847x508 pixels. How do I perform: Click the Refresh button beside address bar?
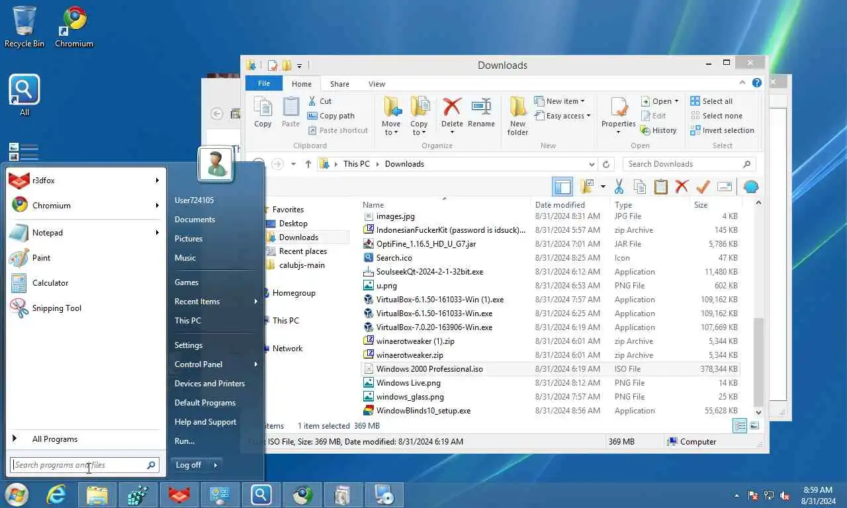pos(606,164)
